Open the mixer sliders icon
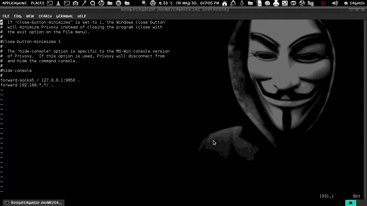 click(285, 3)
